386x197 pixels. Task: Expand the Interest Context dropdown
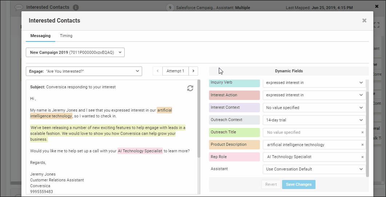pyautogui.click(x=314, y=108)
